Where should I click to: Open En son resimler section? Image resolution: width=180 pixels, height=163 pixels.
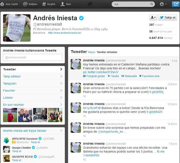click(13, 105)
